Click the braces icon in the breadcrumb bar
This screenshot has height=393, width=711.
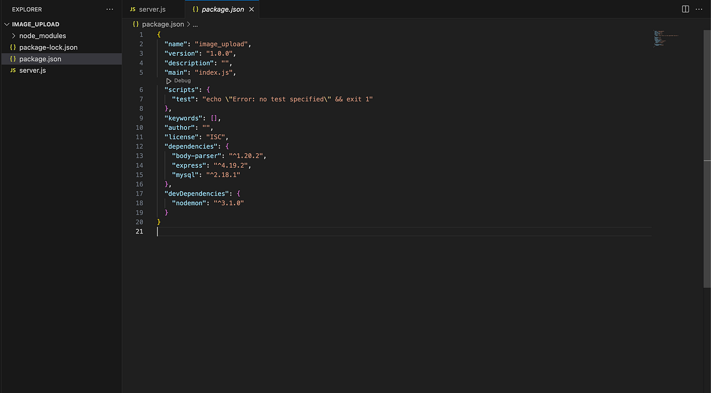(134, 24)
